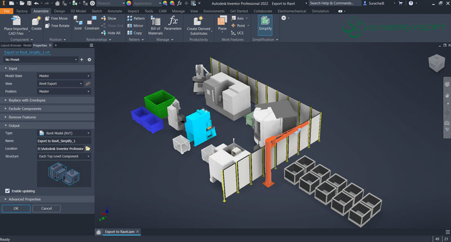Click the Create component tool

pyautogui.click(x=37, y=23)
